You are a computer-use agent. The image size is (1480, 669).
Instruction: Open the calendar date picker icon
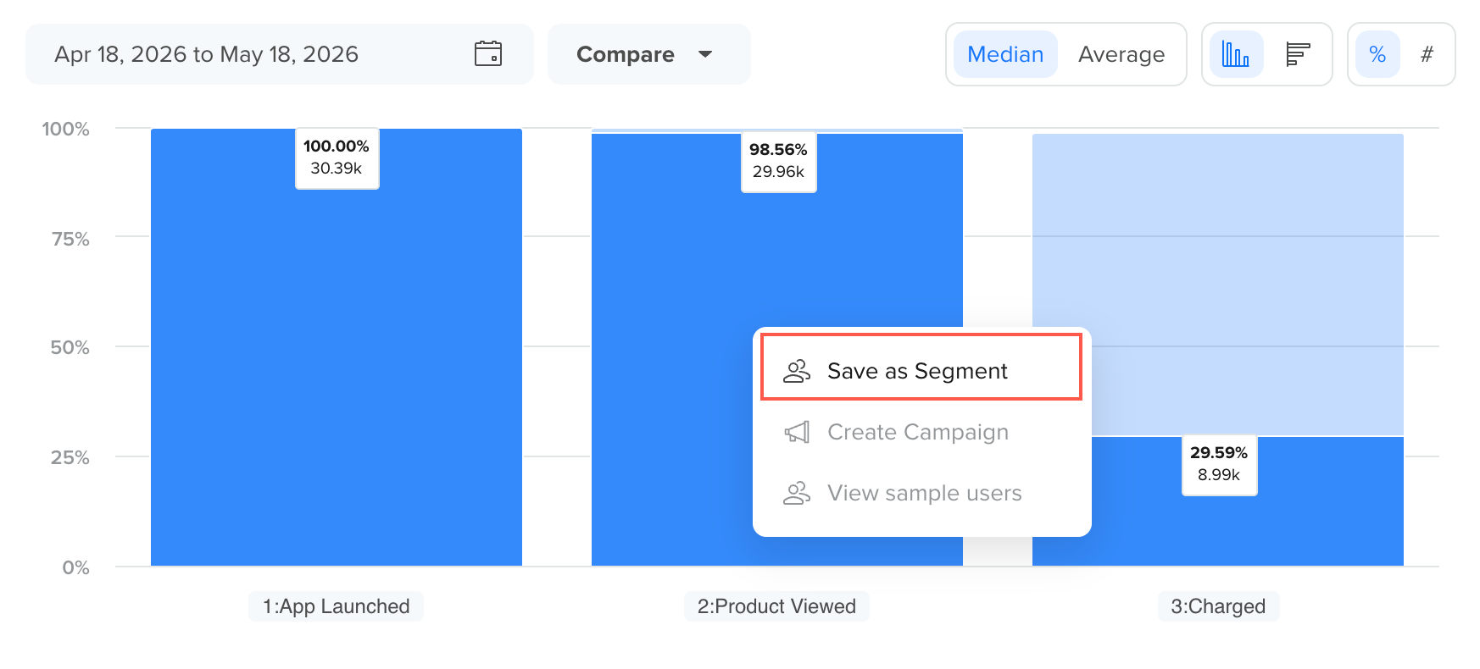488,53
